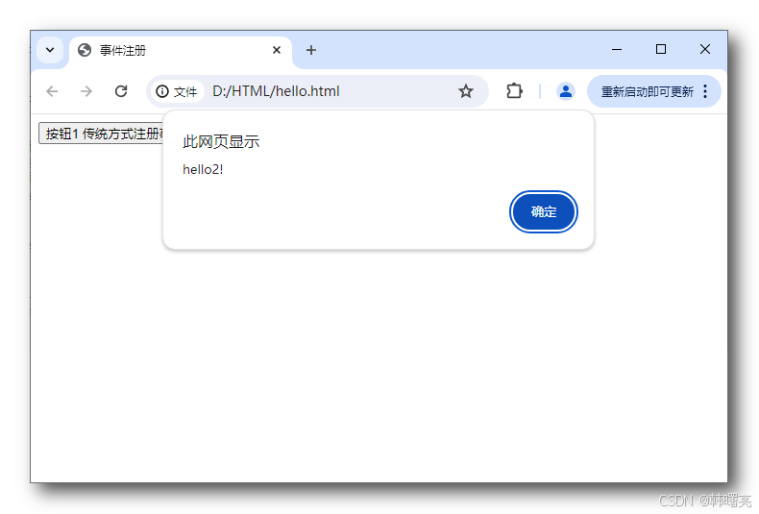The width and height of the screenshot is (759, 514).
Task: Close the Chrome window
Action: point(705,49)
